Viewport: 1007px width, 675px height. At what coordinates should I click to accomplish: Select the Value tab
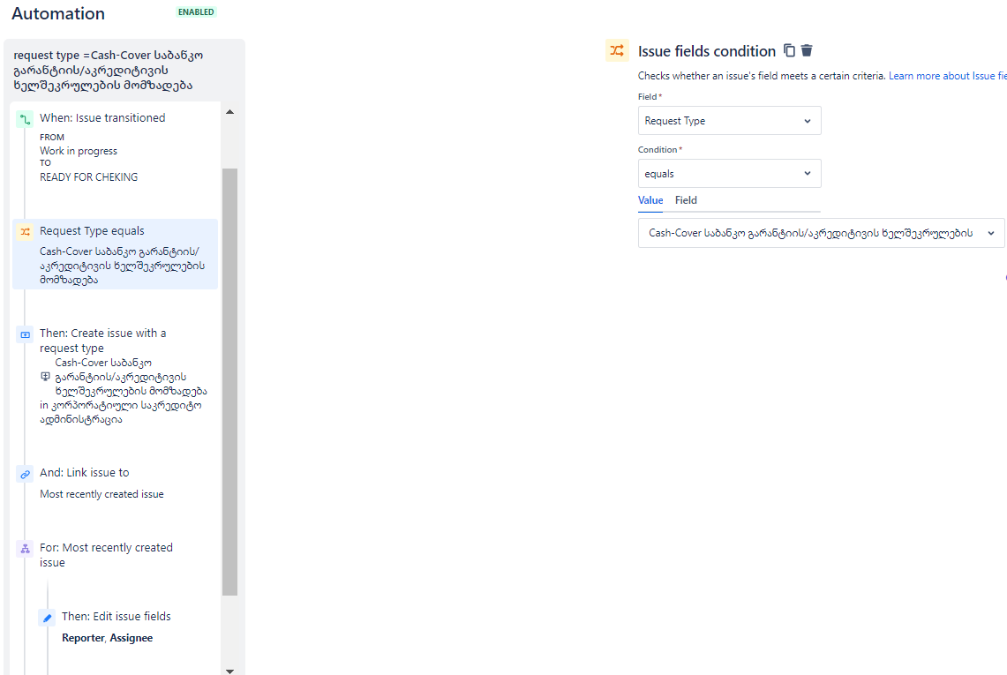tap(650, 200)
